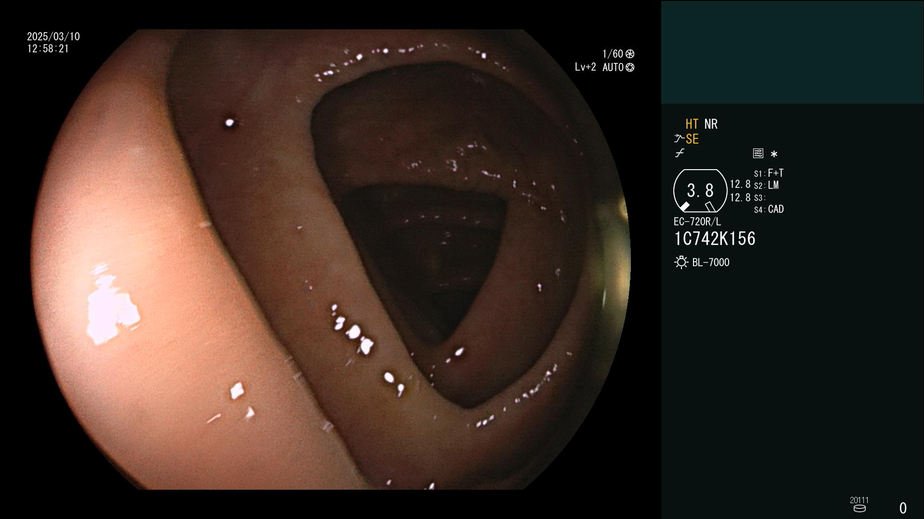Click the storage disk icon
Image resolution: width=924 pixels, height=519 pixels.
click(x=859, y=508)
